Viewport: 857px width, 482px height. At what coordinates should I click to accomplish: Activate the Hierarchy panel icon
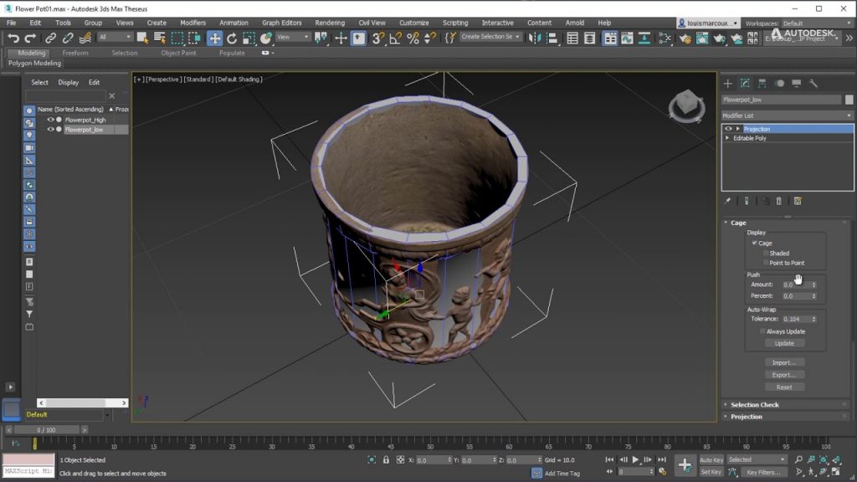(x=762, y=83)
